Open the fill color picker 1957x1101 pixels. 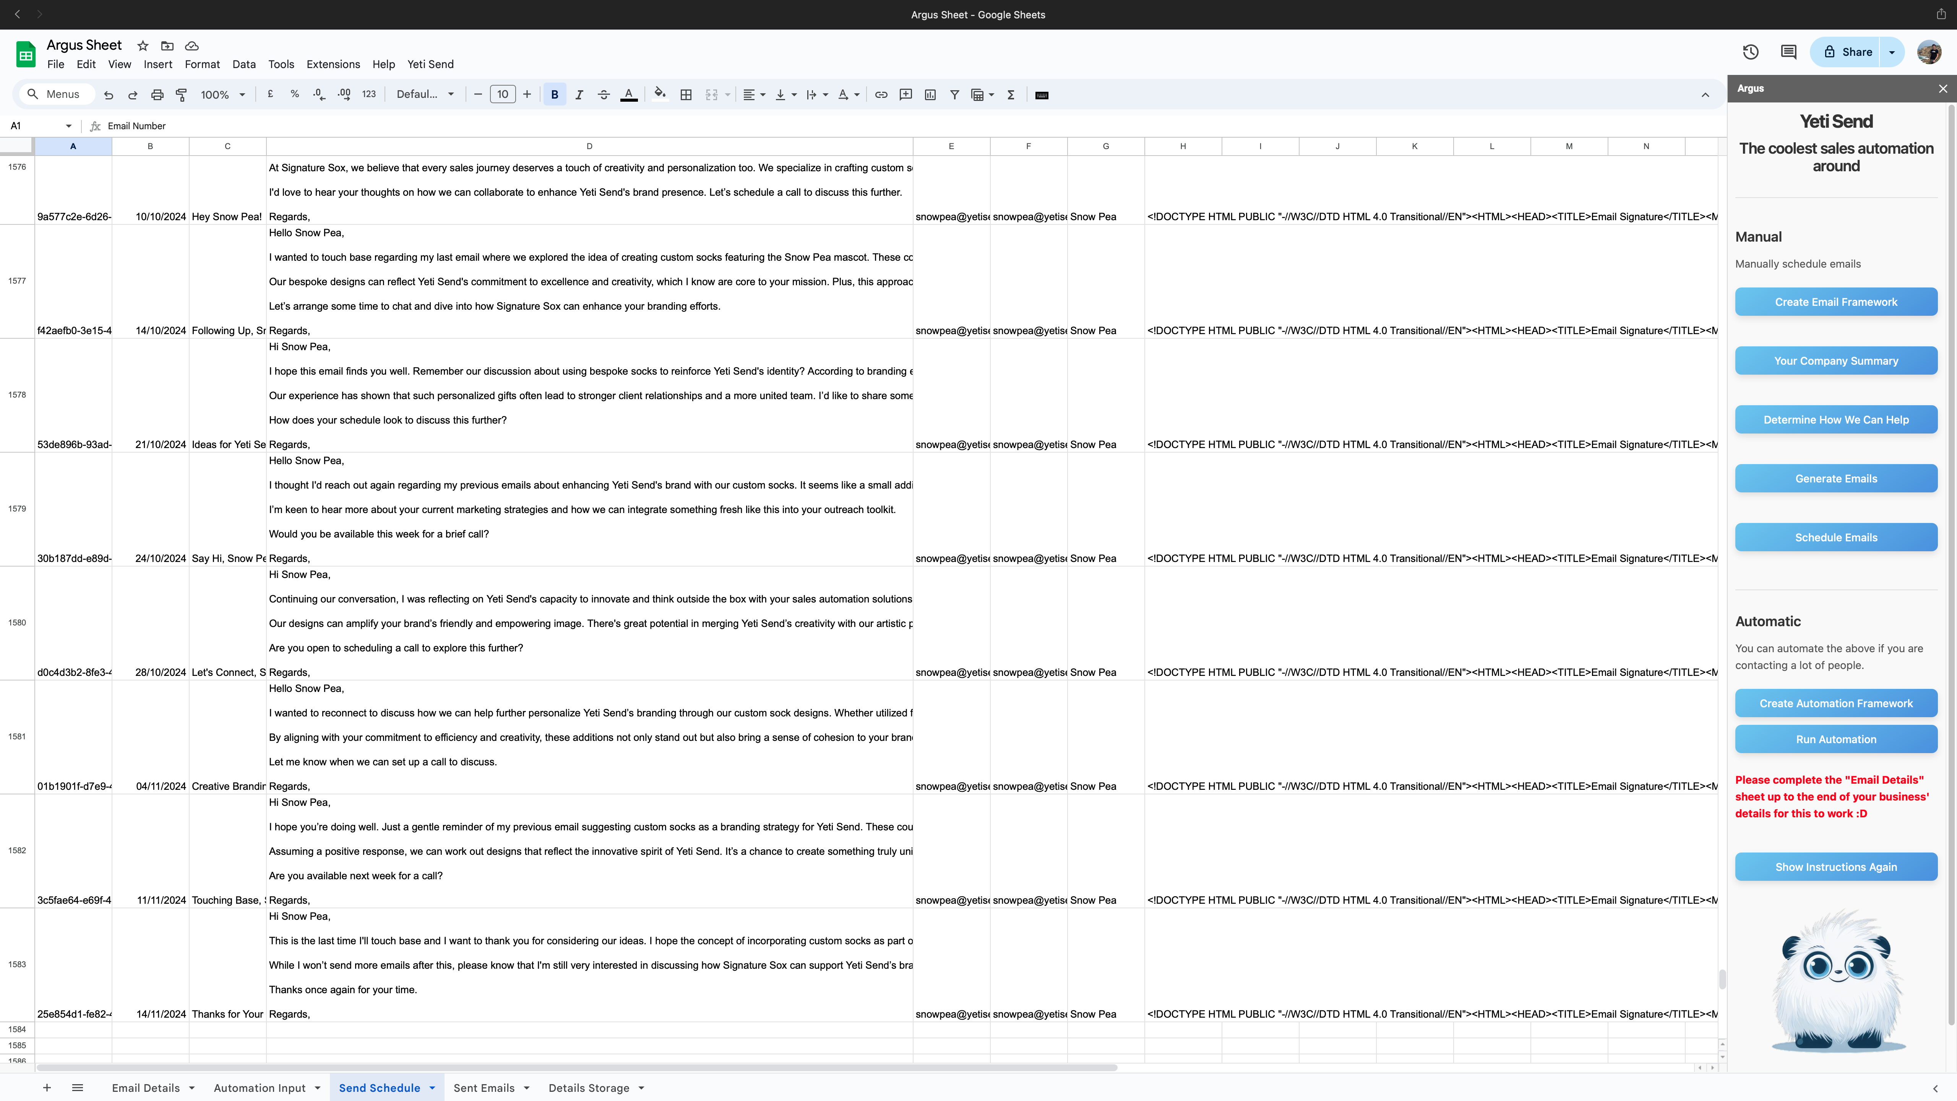659,94
